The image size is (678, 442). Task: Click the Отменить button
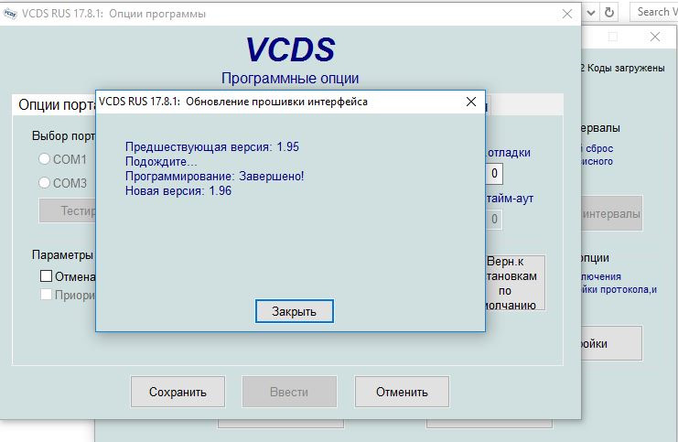point(402,392)
